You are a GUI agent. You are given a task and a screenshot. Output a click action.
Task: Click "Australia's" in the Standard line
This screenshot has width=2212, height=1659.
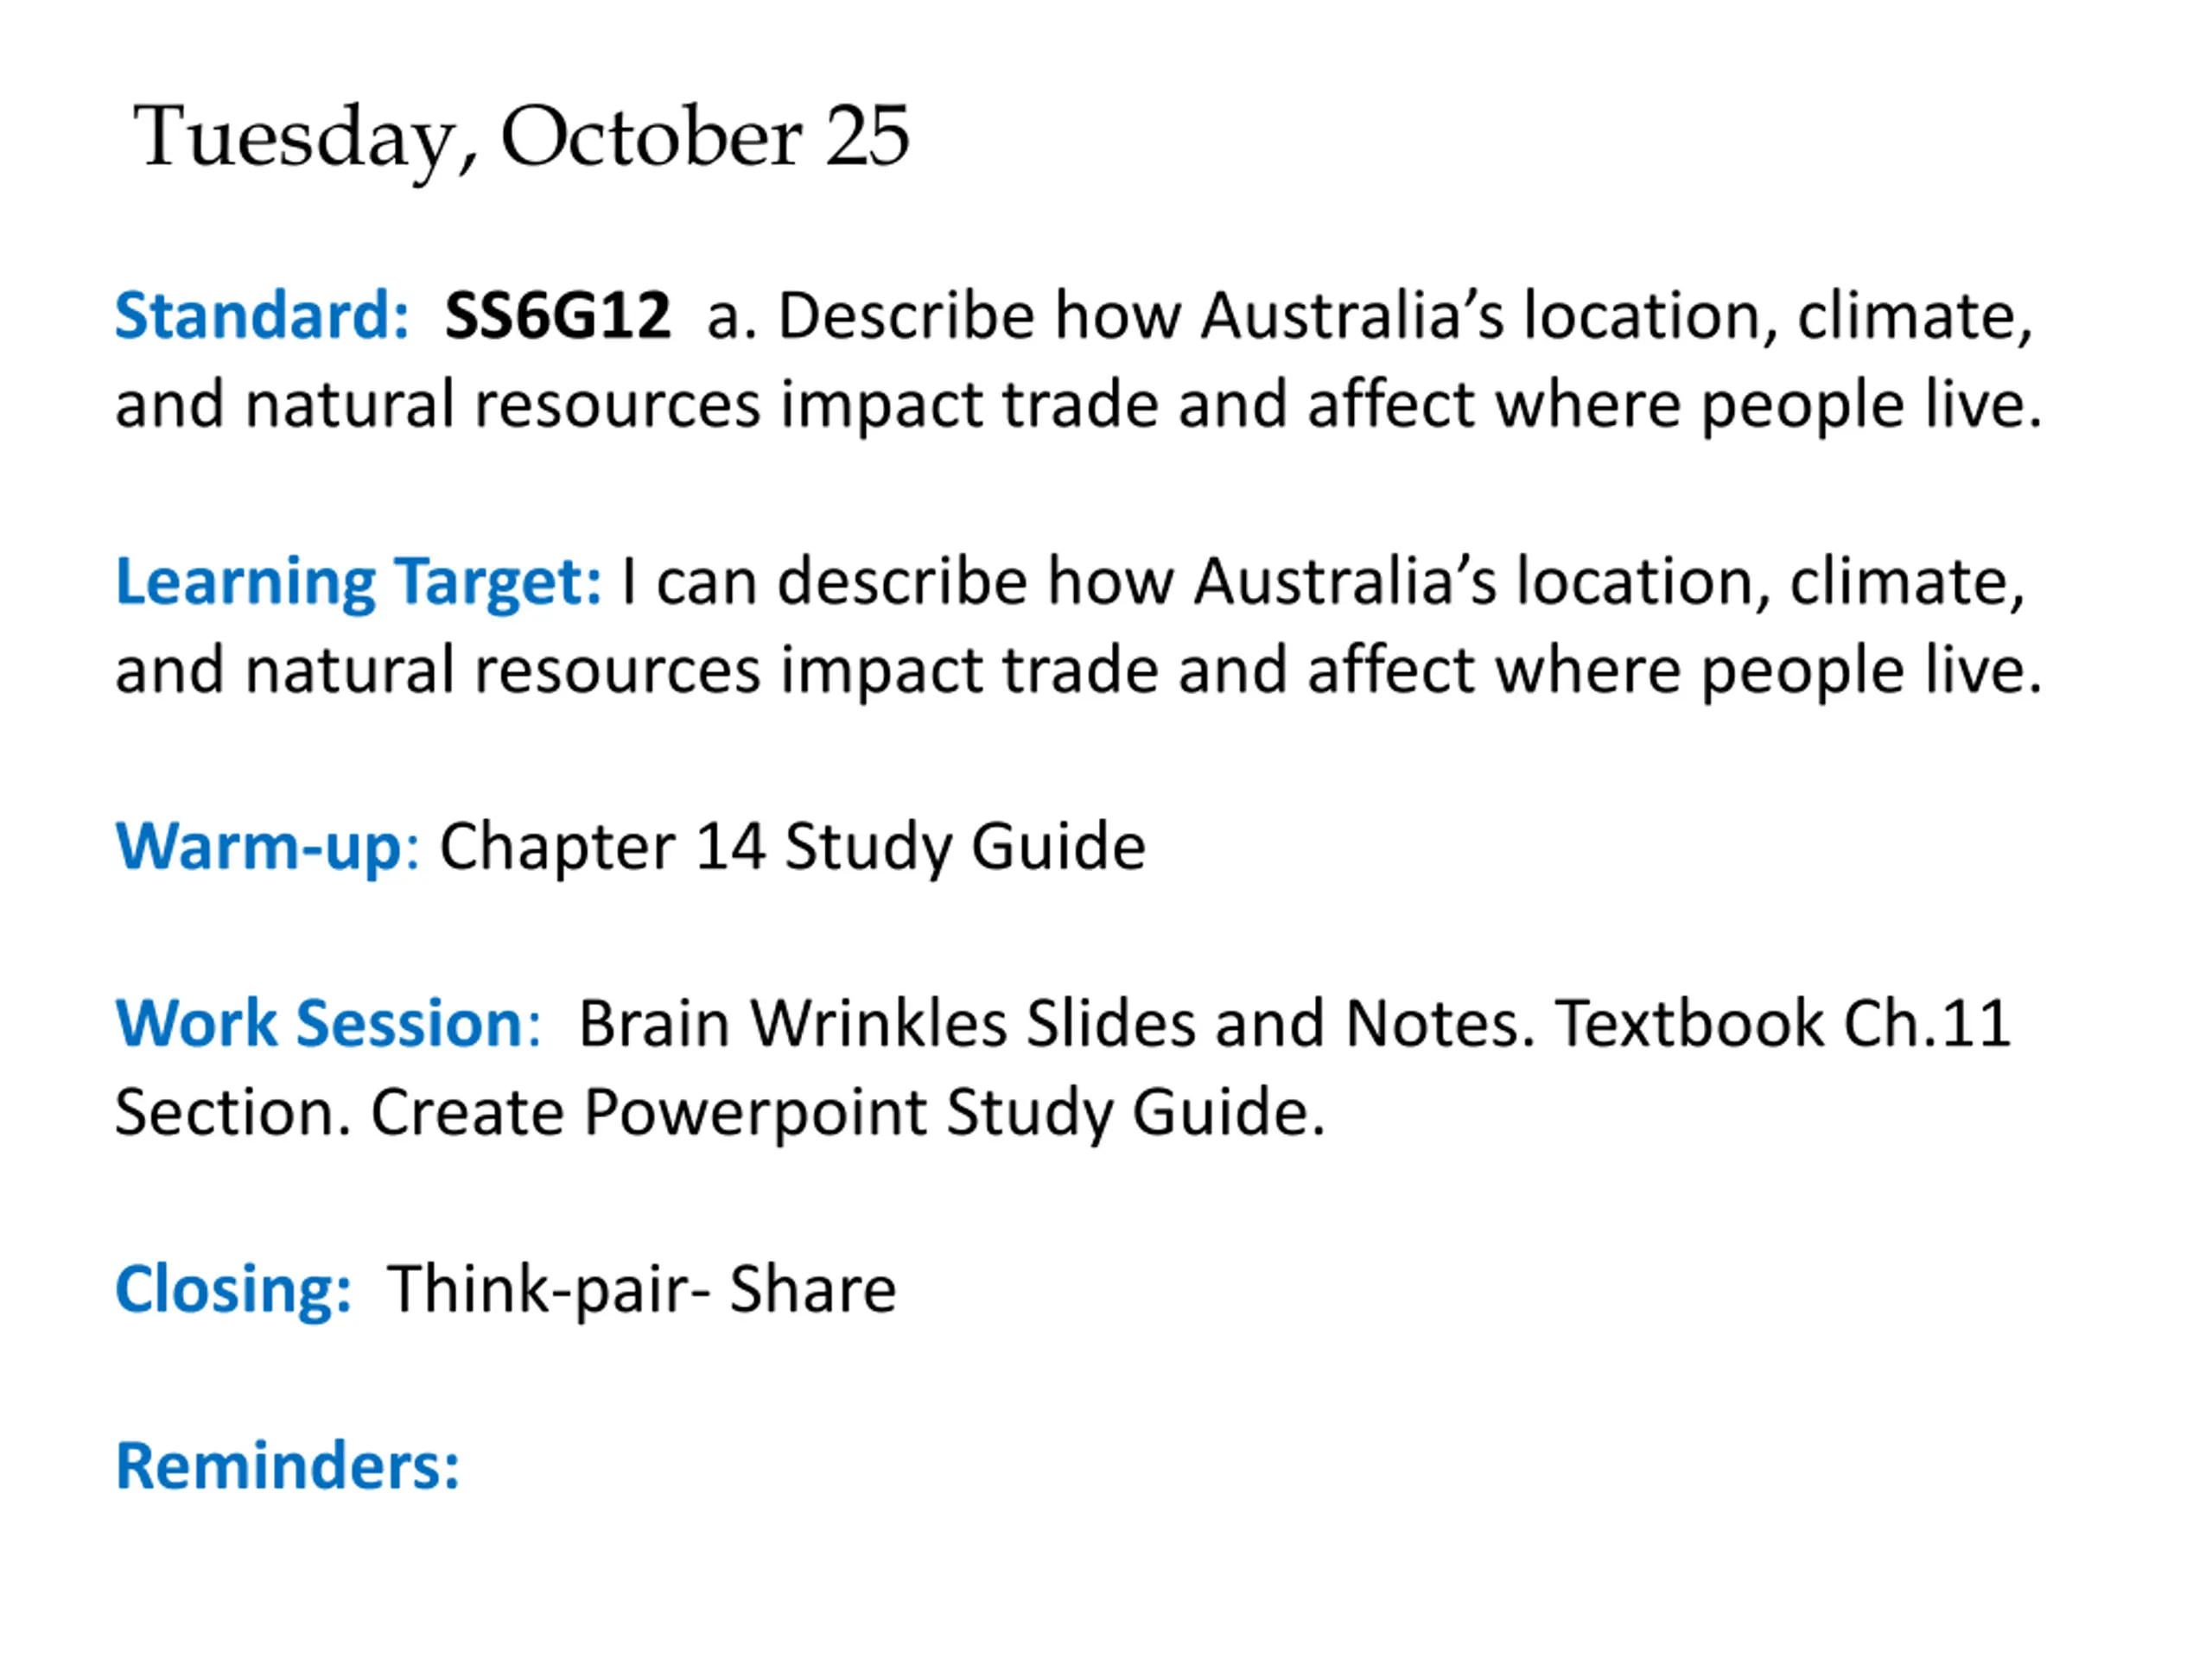tap(1352, 316)
